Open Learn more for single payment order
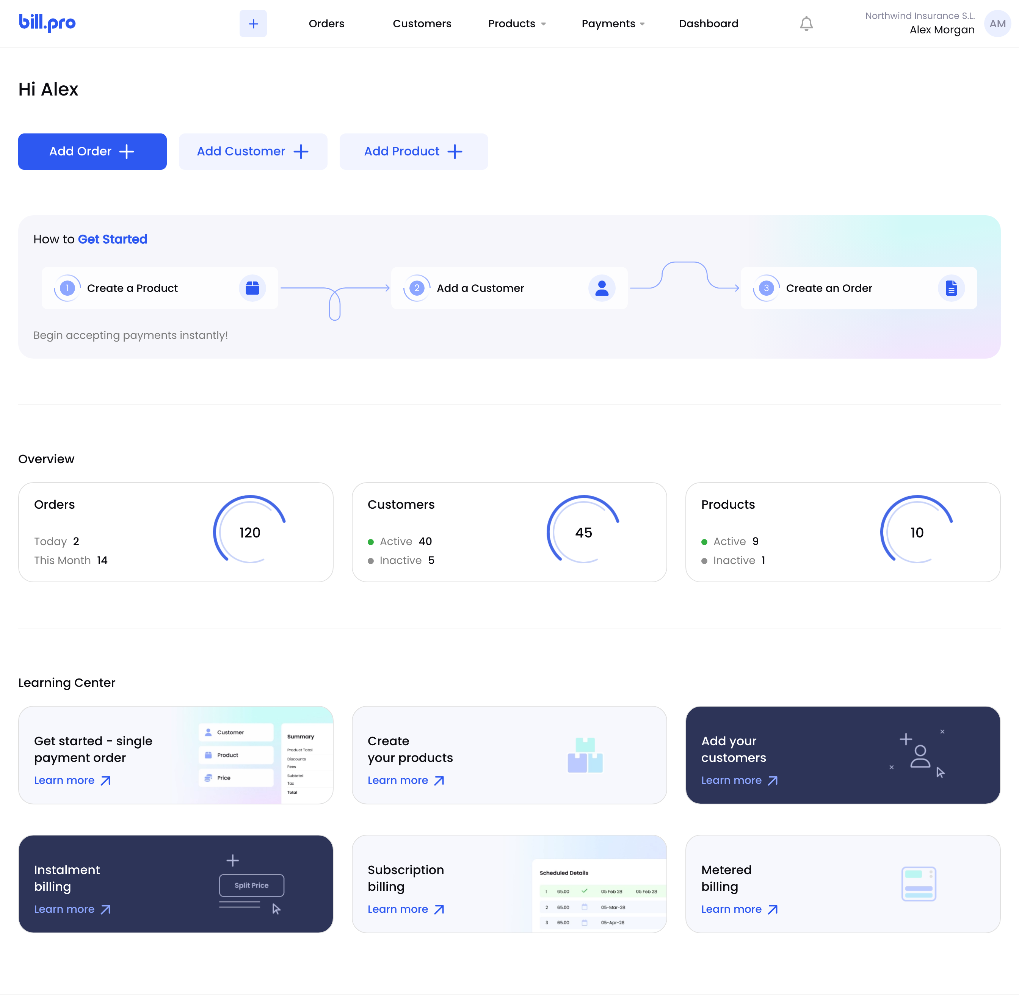The image size is (1019, 1000). coord(72,781)
